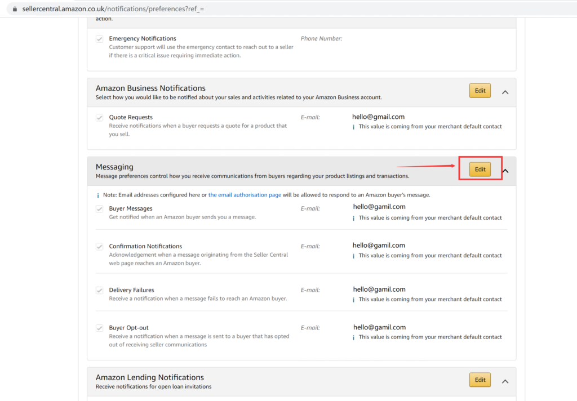Click the info icon under the Buyer Messages email

354,218
